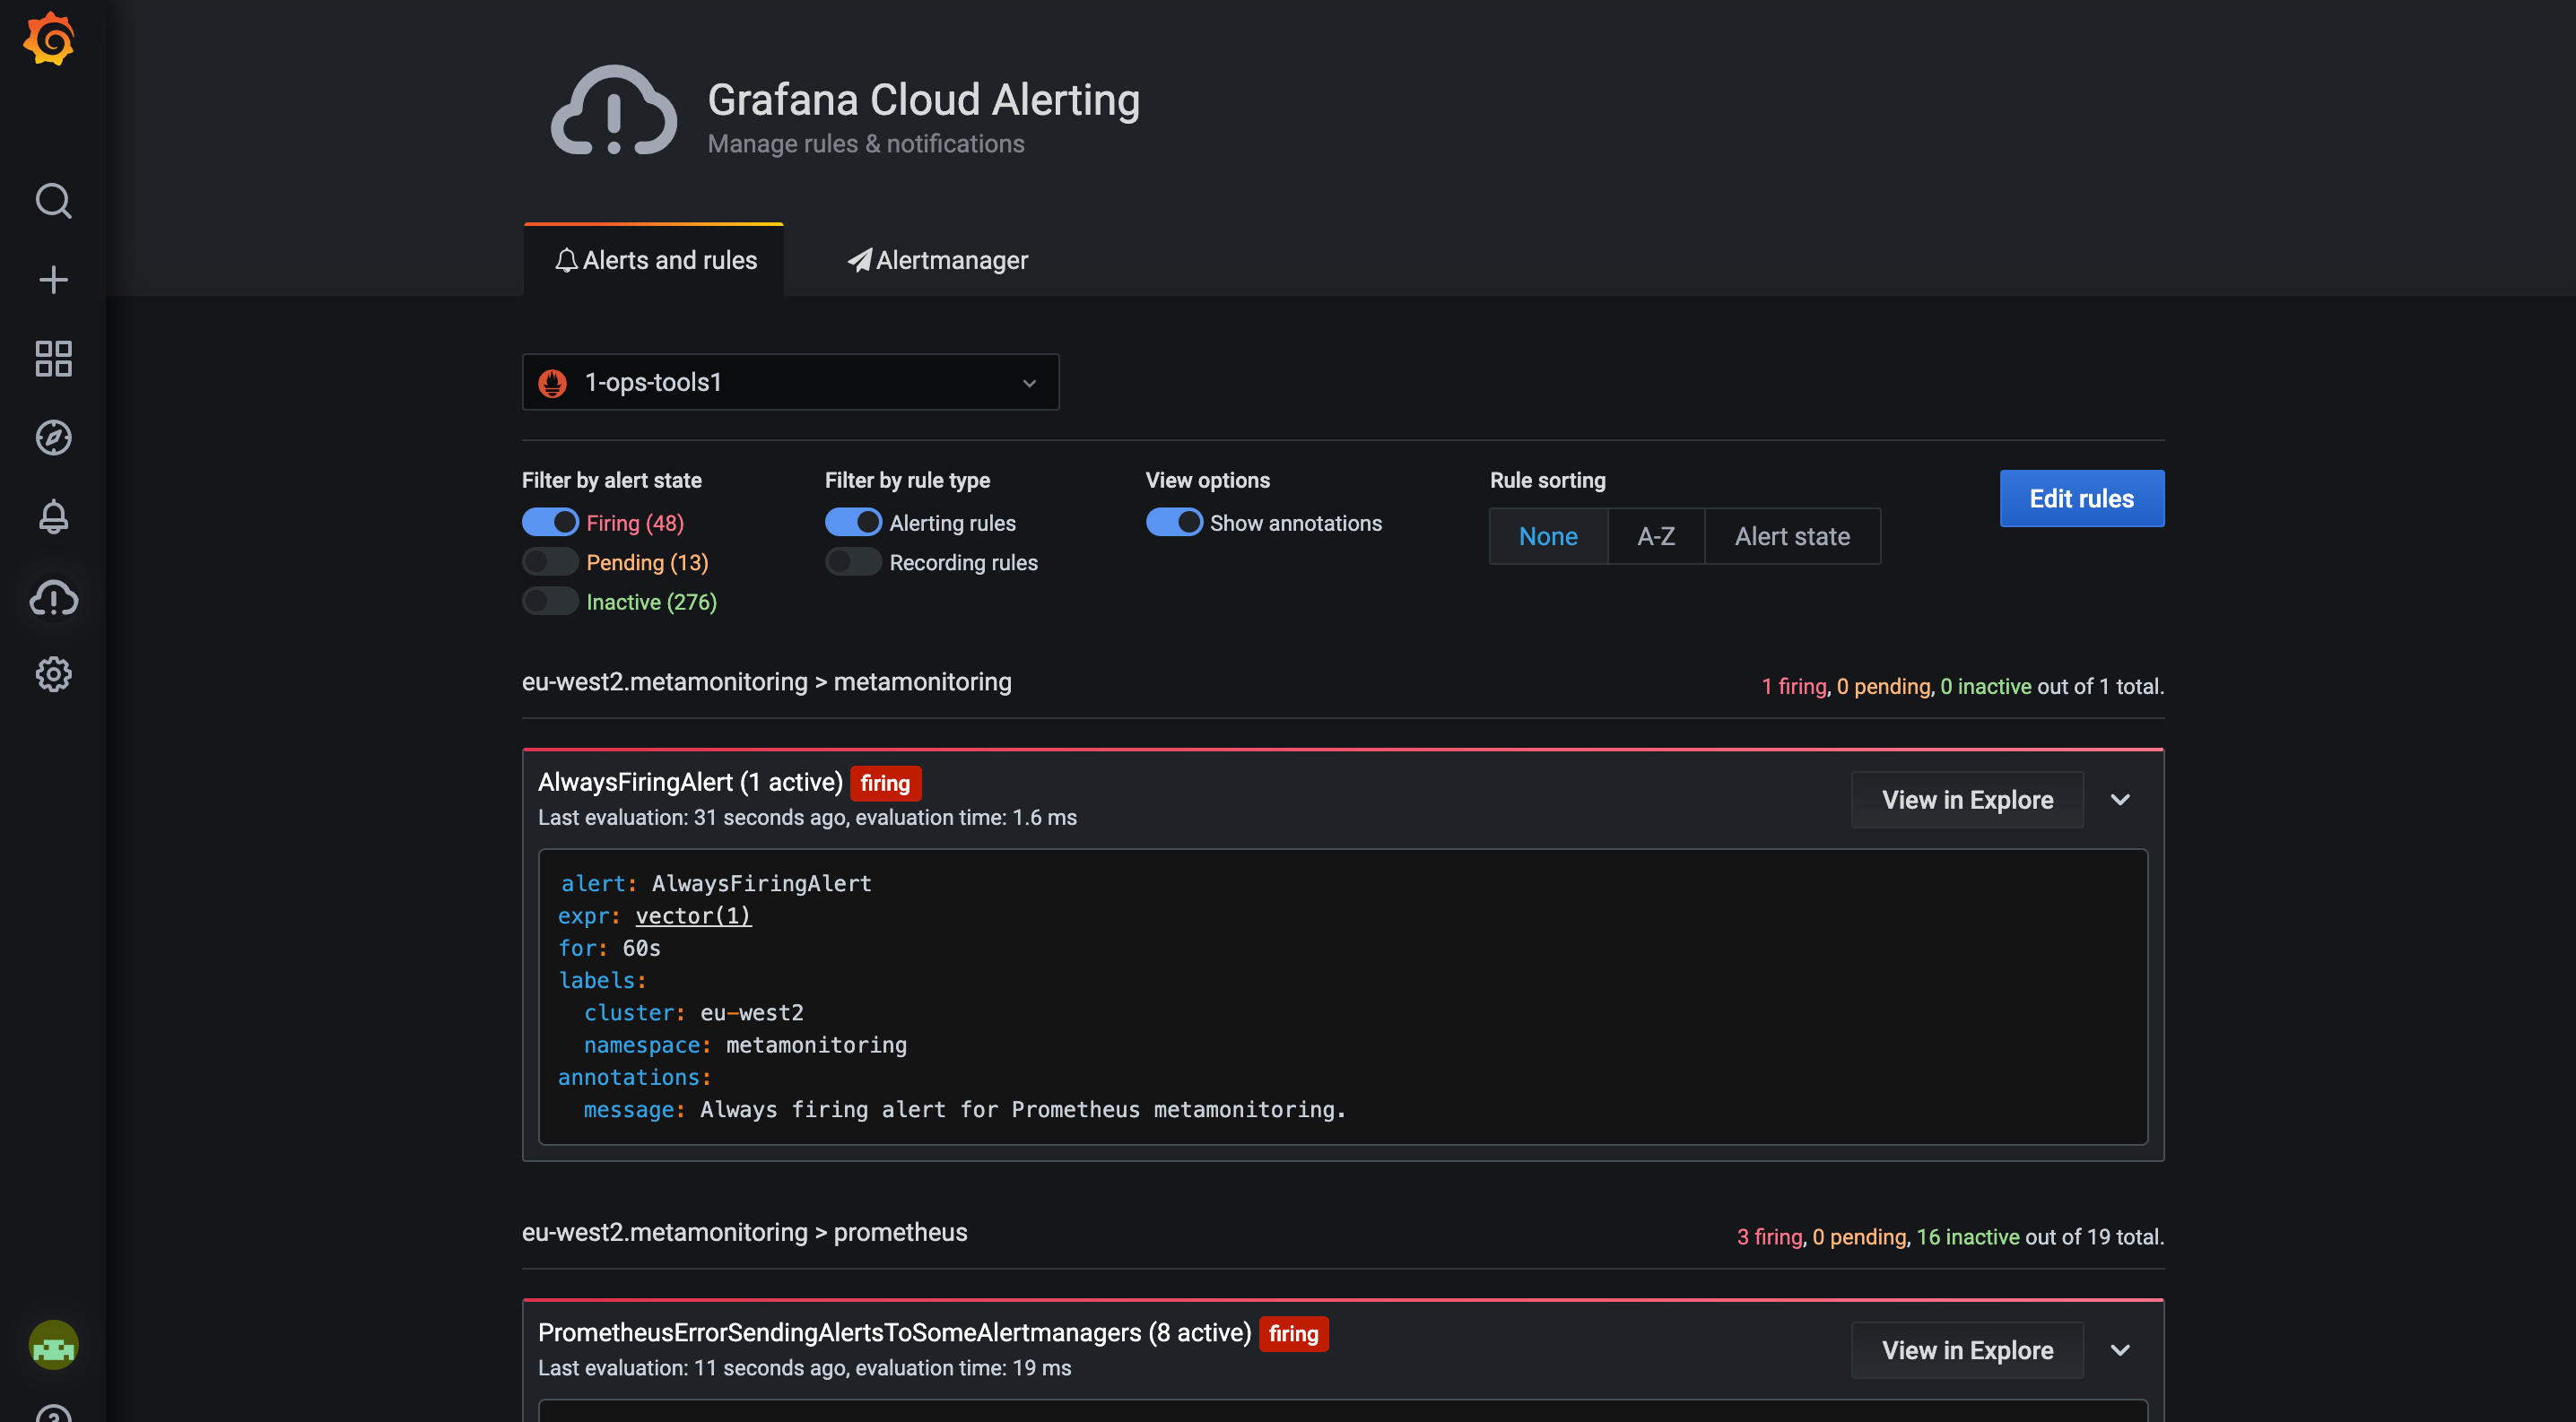Enable the Pending alerts filter
This screenshot has height=1422, width=2576.
click(x=549, y=561)
